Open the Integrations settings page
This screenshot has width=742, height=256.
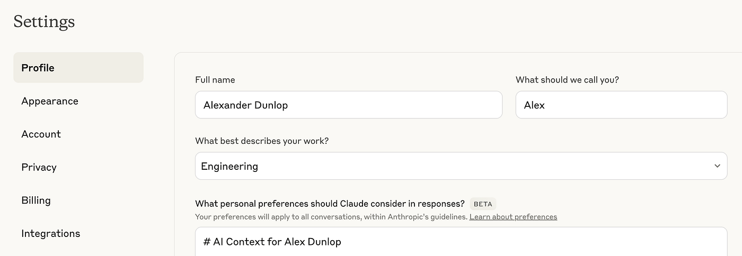point(51,233)
